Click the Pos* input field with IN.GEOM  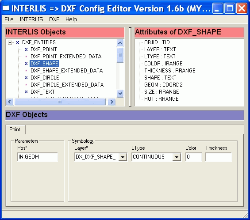pyautogui.click(x=38, y=157)
